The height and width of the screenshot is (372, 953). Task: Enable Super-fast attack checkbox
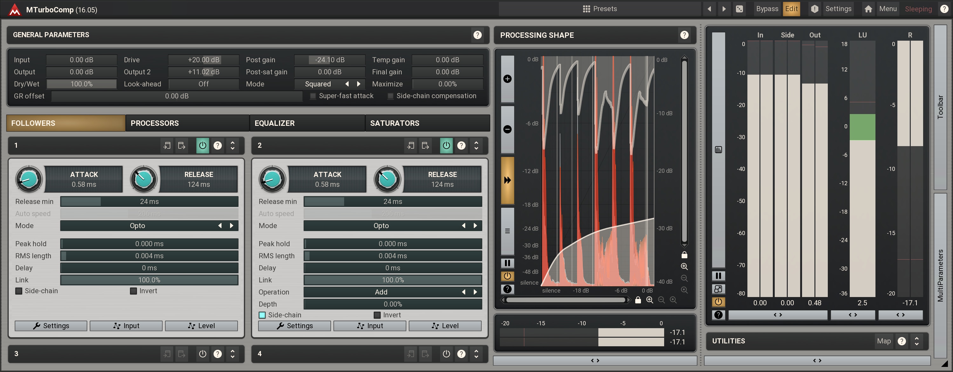coord(313,96)
